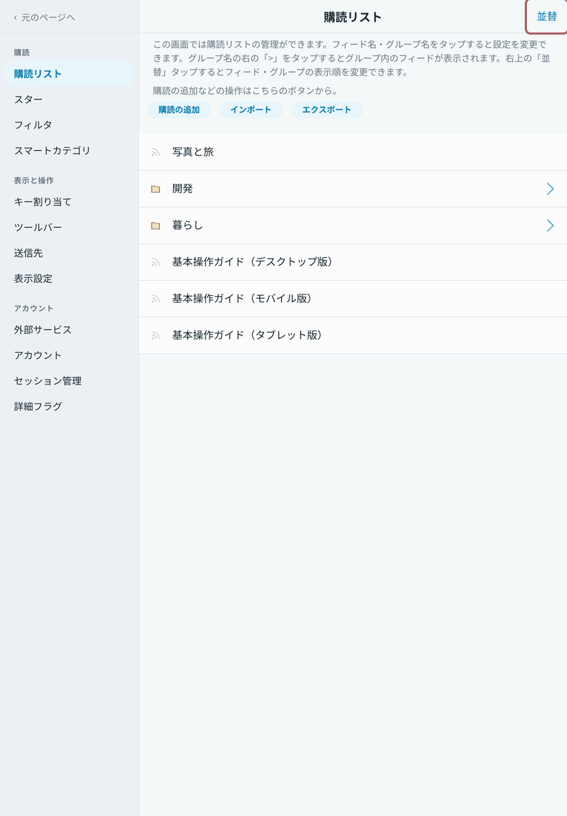The image size is (567, 816).
Task: Open セッション管理 in the sidebar
Action: click(69, 381)
